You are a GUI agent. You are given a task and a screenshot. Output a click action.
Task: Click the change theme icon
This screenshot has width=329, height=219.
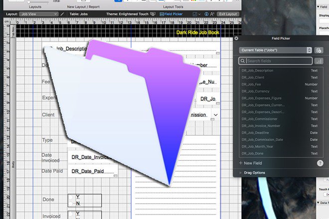(153, 14)
